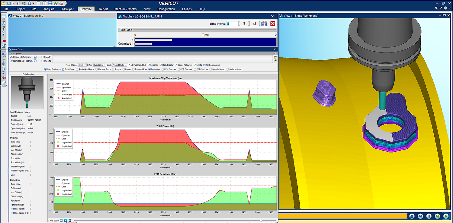453x223 pixels.
Task: Click the red X icon in Graphs
Action: point(273,24)
